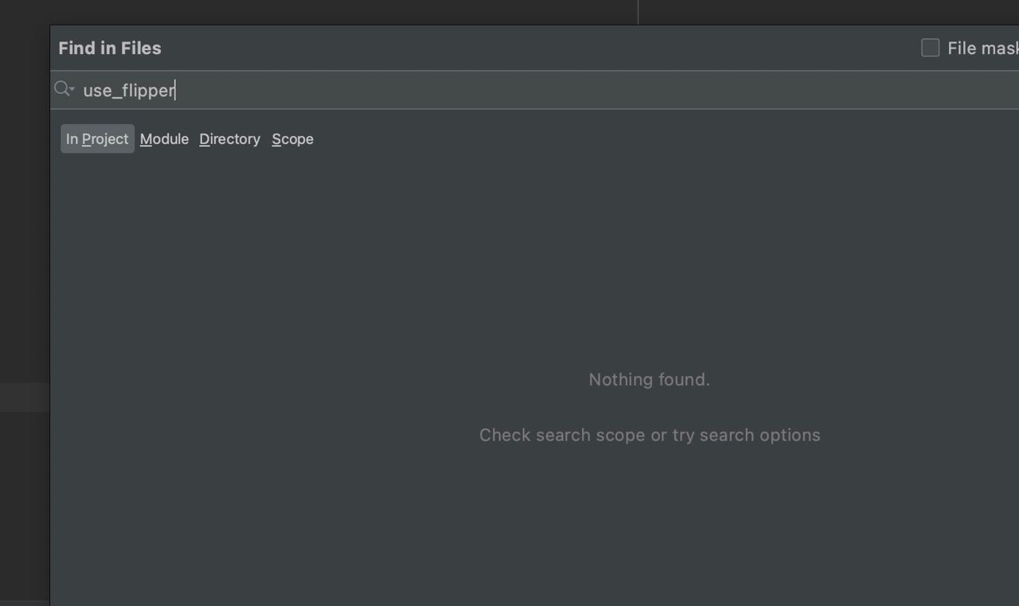Click the vertical editor splitter line above dialog
The height and width of the screenshot is (606, 1019).
638,12
